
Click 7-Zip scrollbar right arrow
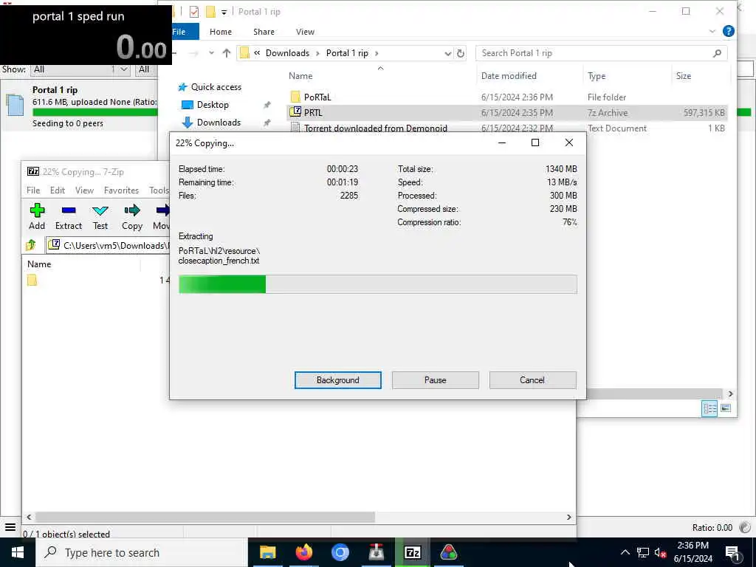(x=569, y=517)
